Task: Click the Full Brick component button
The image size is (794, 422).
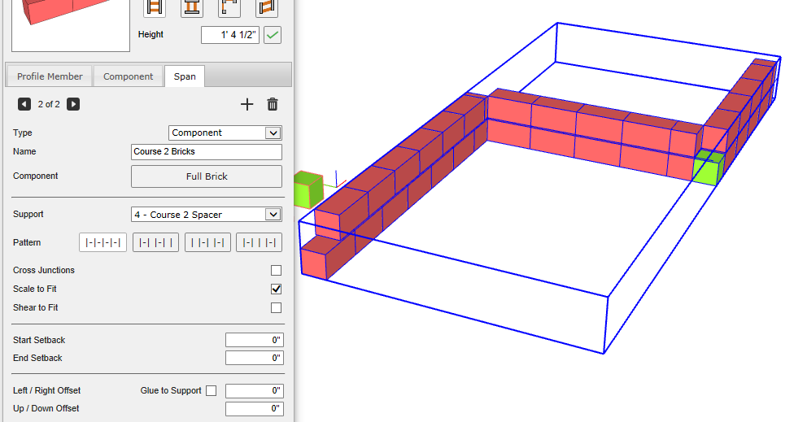Action: (x=207, y=176)
